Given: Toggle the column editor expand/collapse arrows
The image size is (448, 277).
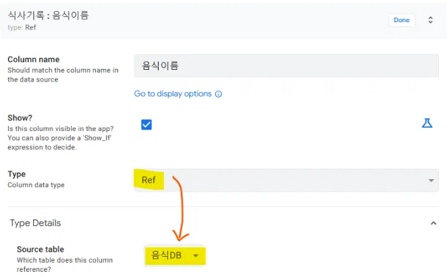Looking at the screenshot, I should point(430,20).
